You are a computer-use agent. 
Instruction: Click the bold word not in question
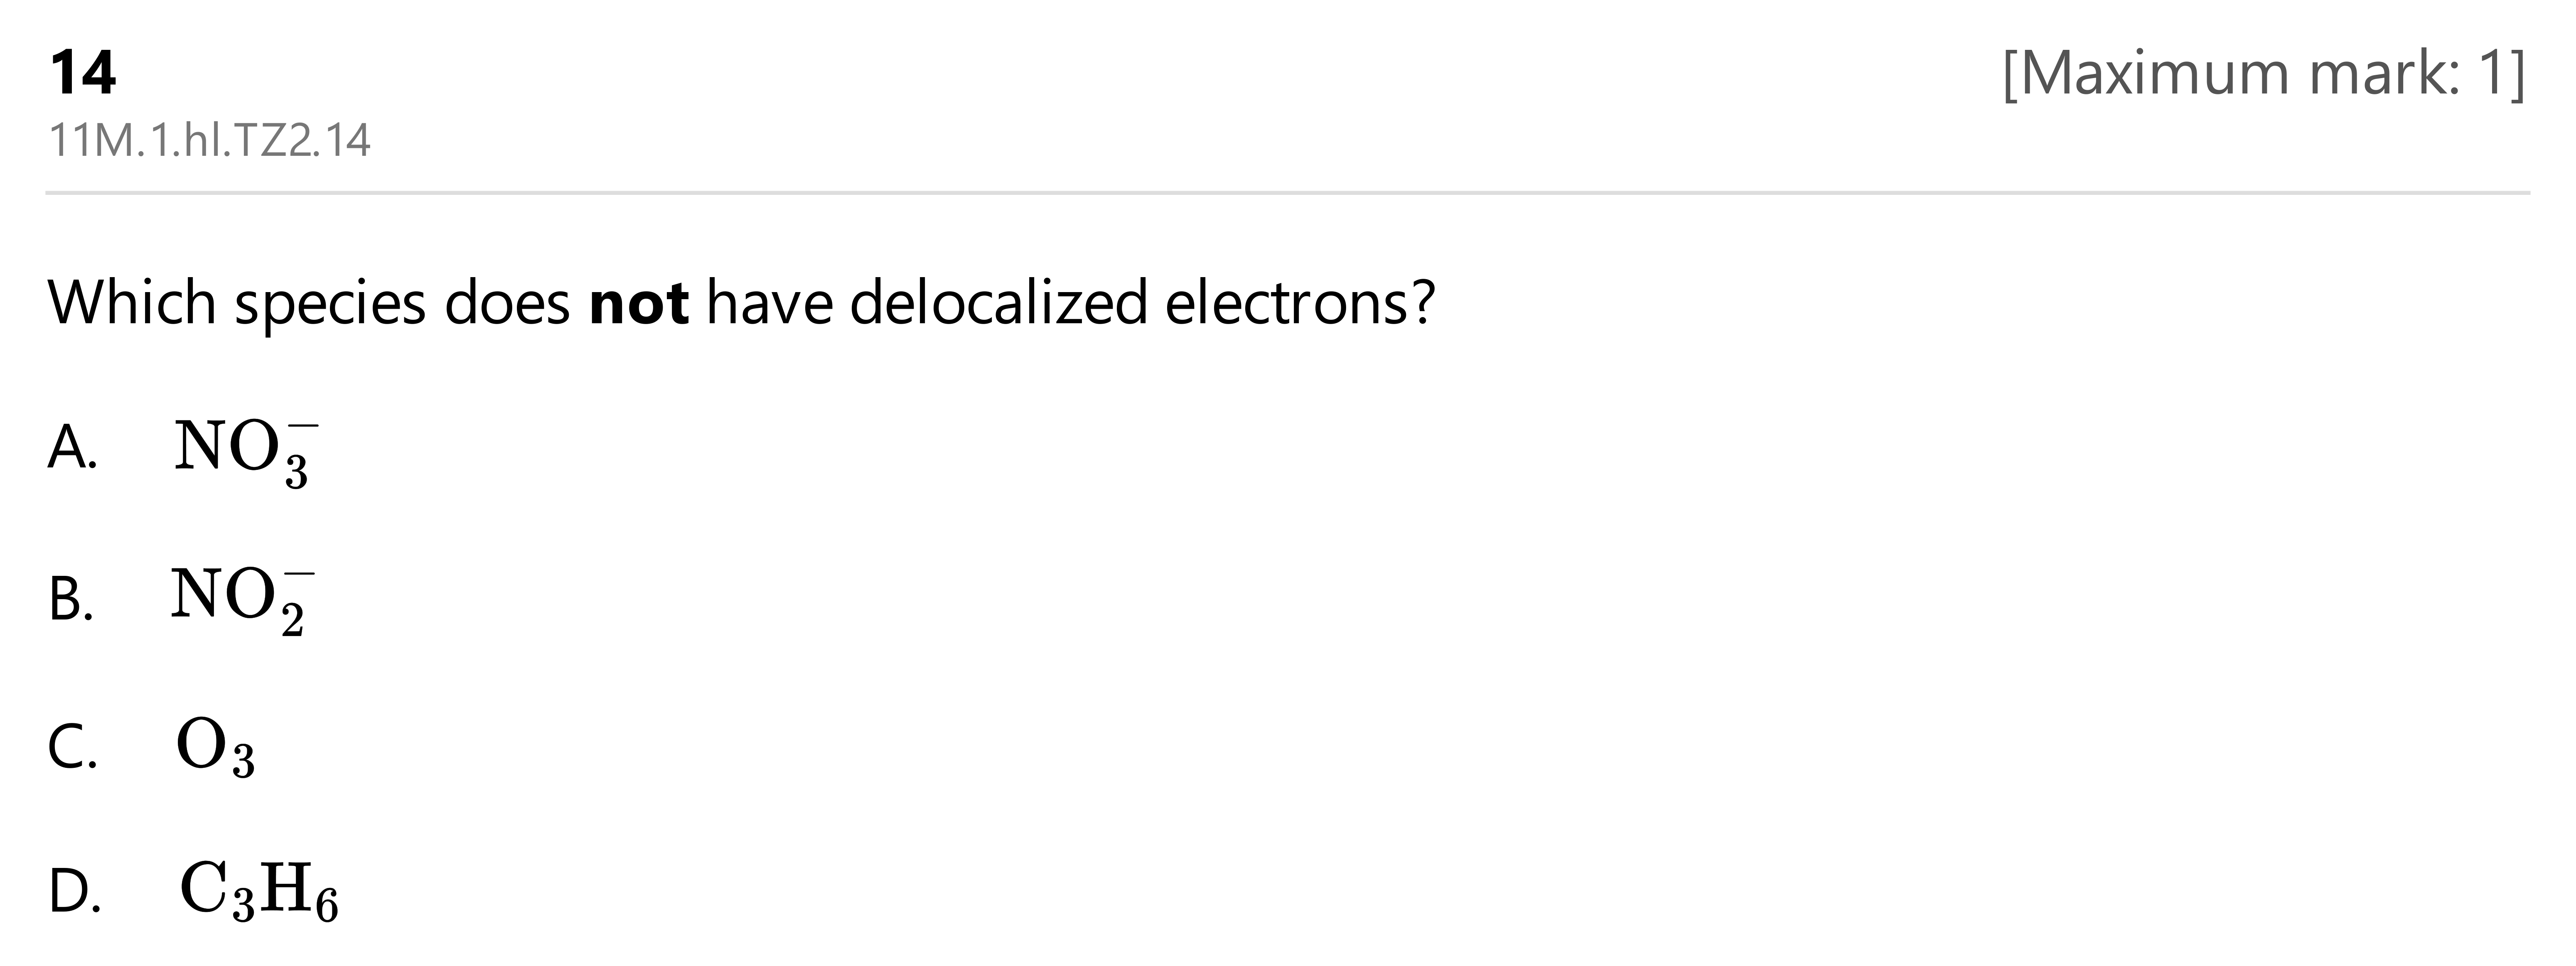click(x=639, y=302)
